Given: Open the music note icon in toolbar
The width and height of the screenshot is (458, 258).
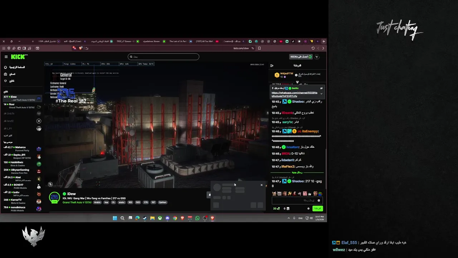Looking at the screenshot, I should pyautogui.click(x=29, y=48).
